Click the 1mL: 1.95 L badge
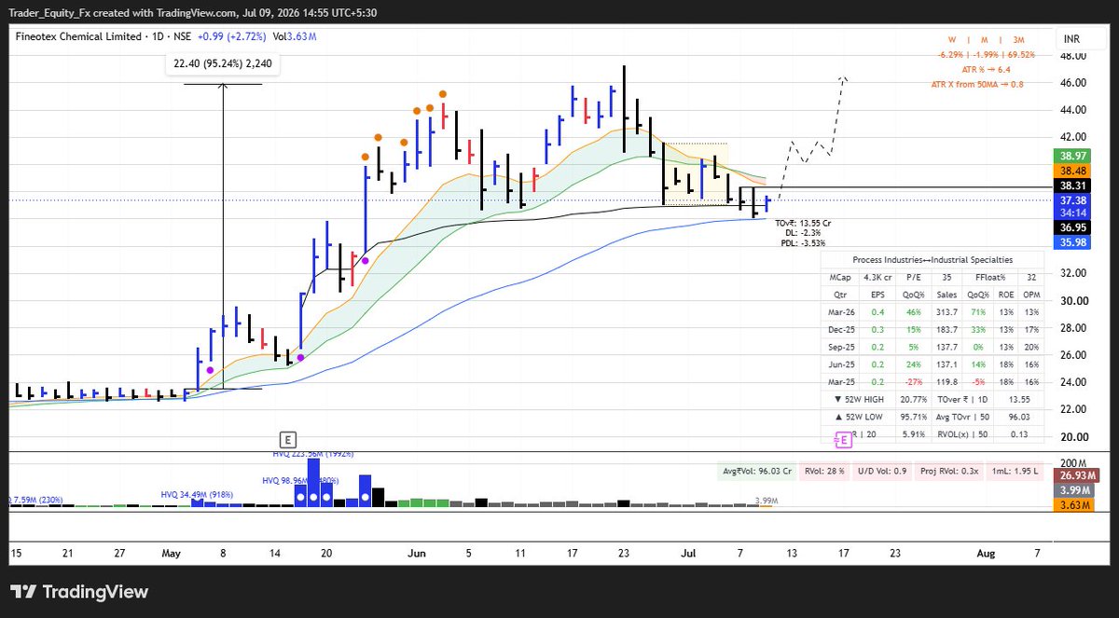This screenshot has height=618, width=1119. point(1014,472)
